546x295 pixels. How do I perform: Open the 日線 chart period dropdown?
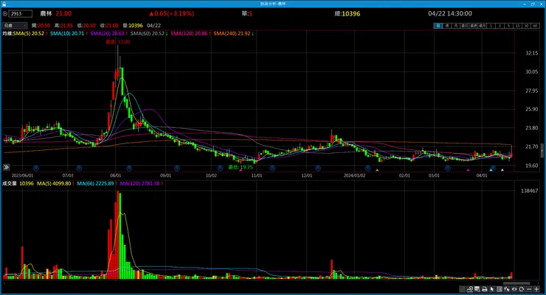point(15,25)
